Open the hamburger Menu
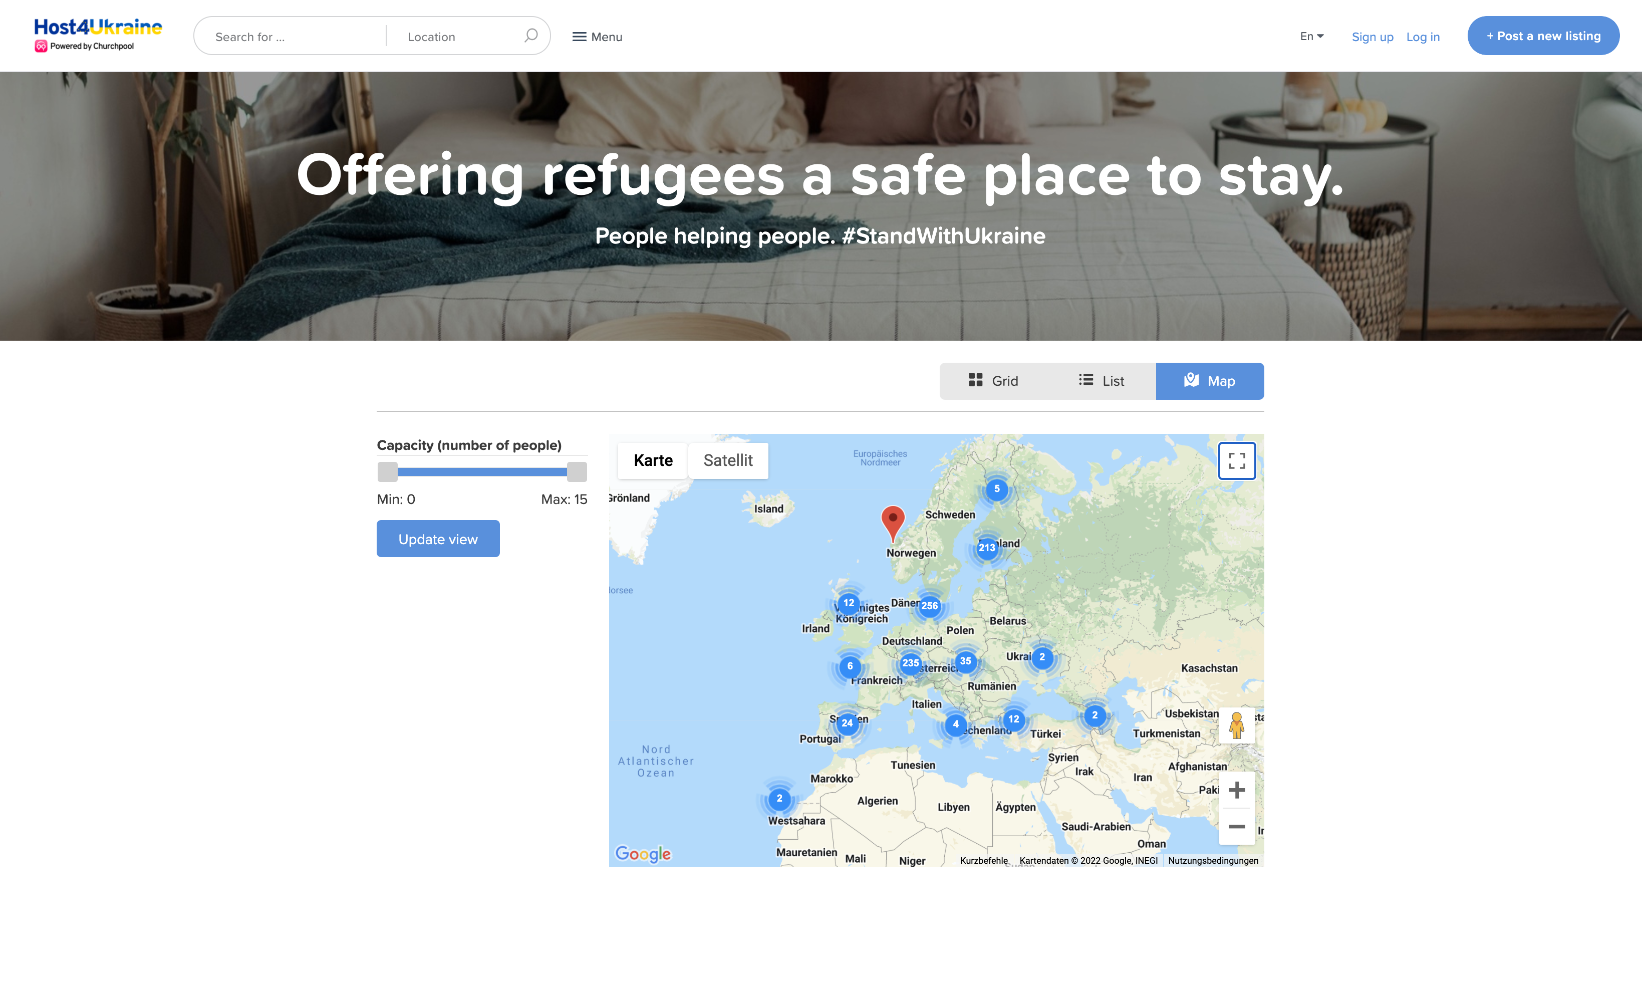1642x983 pixels. (x=597, y=37)
